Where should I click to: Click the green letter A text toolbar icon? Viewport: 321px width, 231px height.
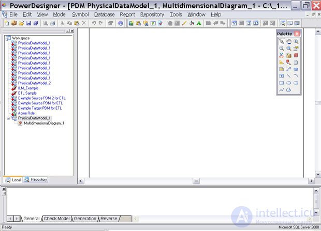pyautogui.click(x=199, y=23)
